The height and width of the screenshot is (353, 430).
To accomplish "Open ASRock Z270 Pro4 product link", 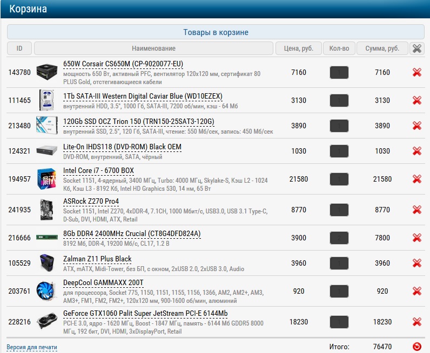I will (x=91, y=202).
